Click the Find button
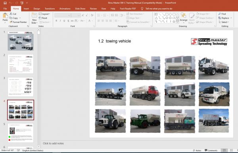 coord(222,14)
